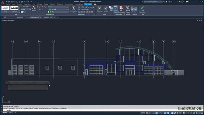
Task: Open the Arial font dropdown
Action: pos(58,7)
